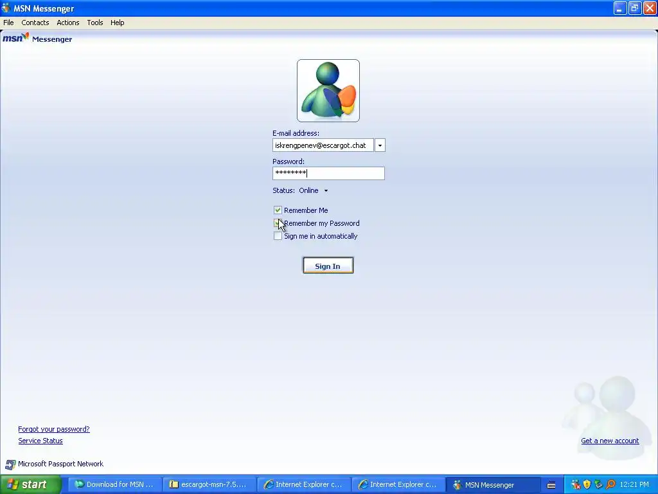Open the Status Online dropdown

click(314, 190)
